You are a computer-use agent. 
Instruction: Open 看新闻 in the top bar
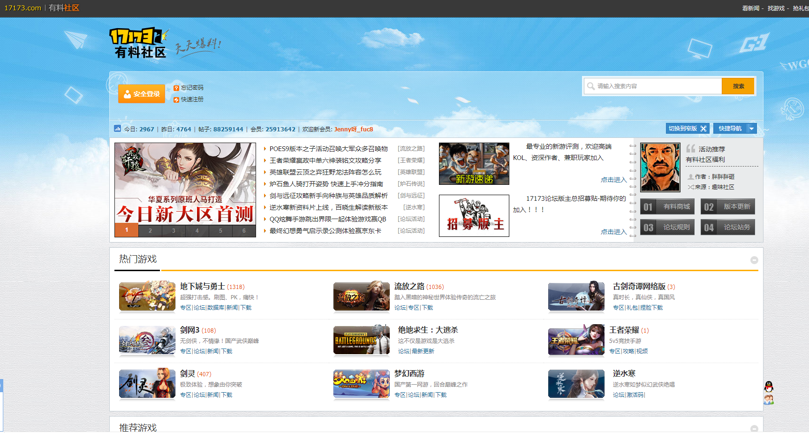tap(750, 8)
